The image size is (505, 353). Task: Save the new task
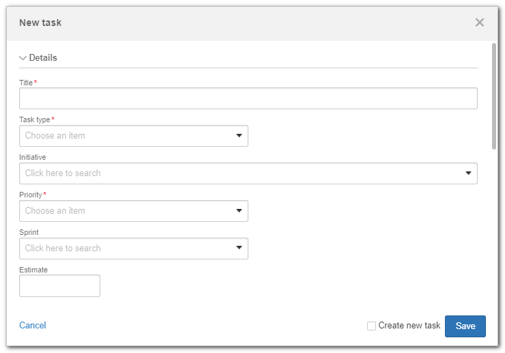(465, 326)
